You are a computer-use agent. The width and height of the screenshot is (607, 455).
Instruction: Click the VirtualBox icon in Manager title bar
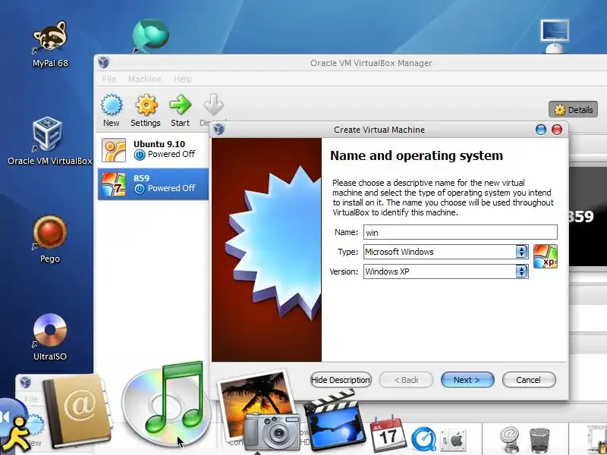(x=103, y=62)
